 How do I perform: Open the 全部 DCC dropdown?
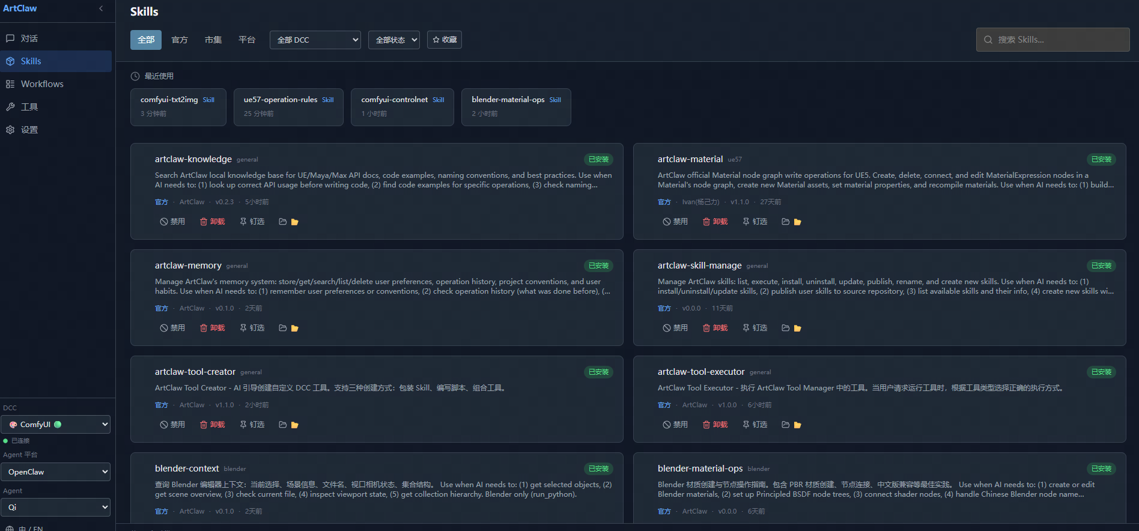(x=315, y=40)
